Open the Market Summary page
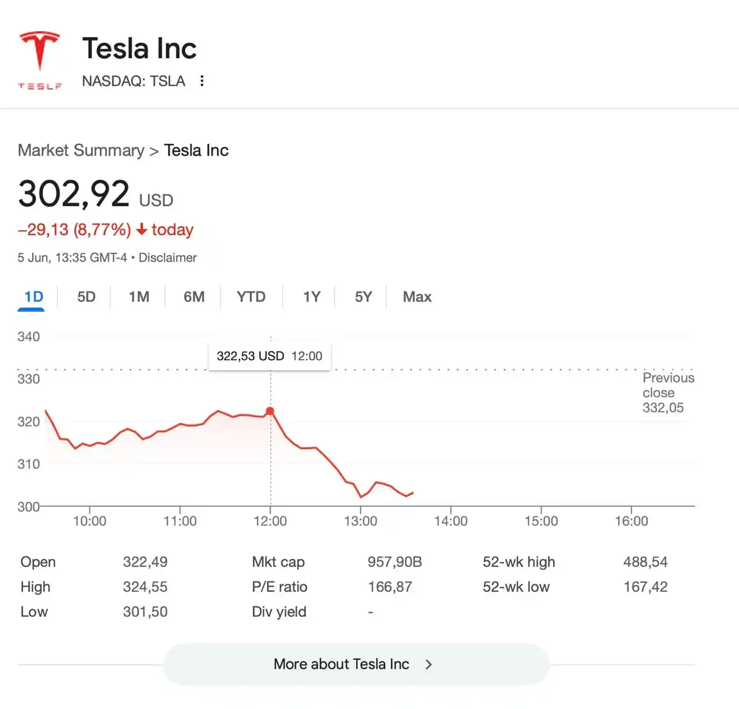The width and height of the screenshot is (739, 709). (x=81, y=150)
